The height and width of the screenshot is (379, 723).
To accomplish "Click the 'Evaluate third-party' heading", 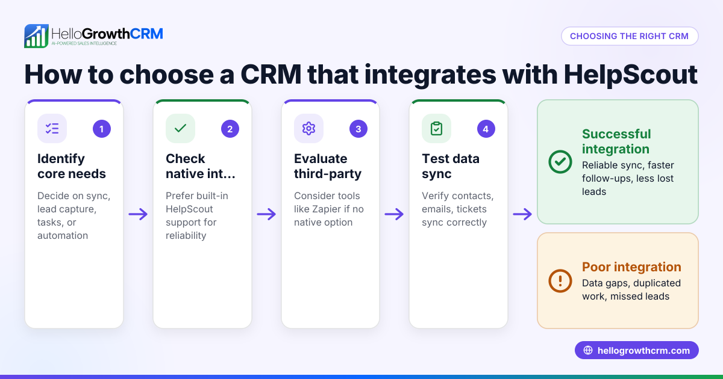I will click(x=328, y=166).
